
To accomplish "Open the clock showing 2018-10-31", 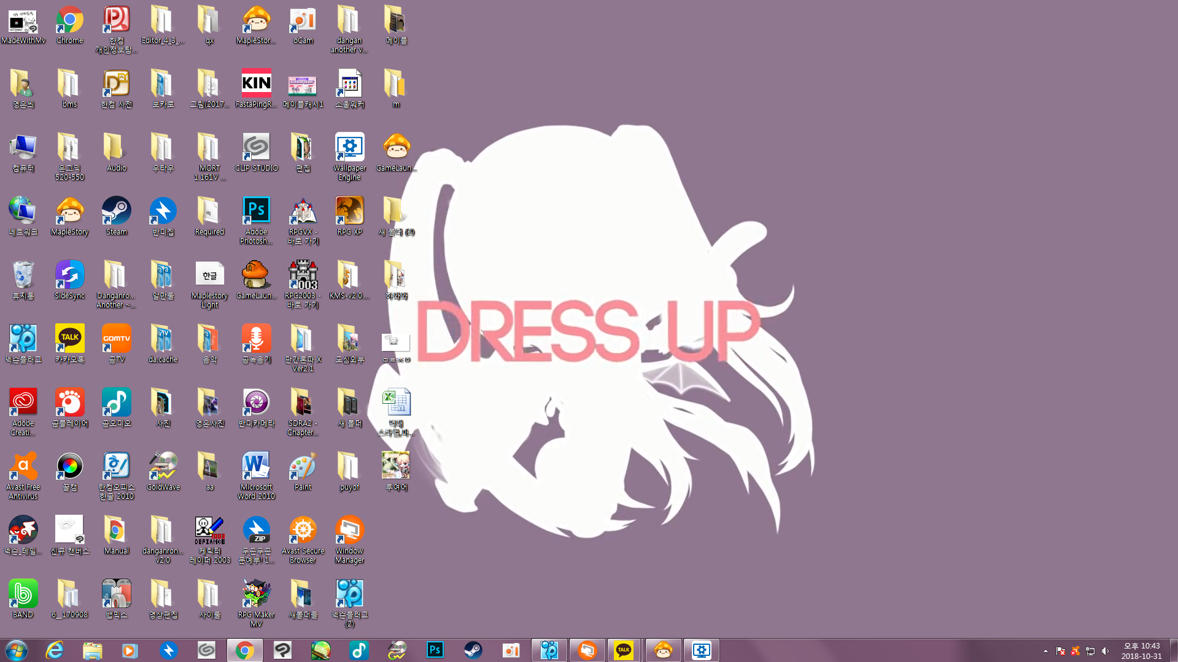I will 1141,651.
